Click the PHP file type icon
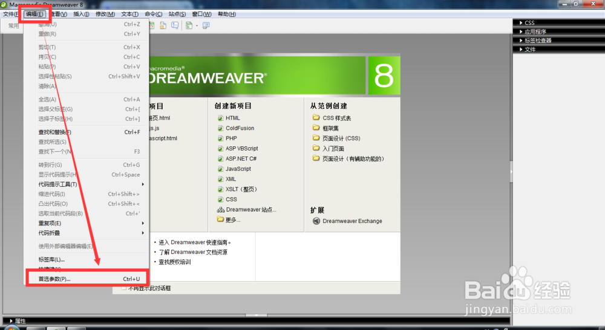 tap(220, 138)
